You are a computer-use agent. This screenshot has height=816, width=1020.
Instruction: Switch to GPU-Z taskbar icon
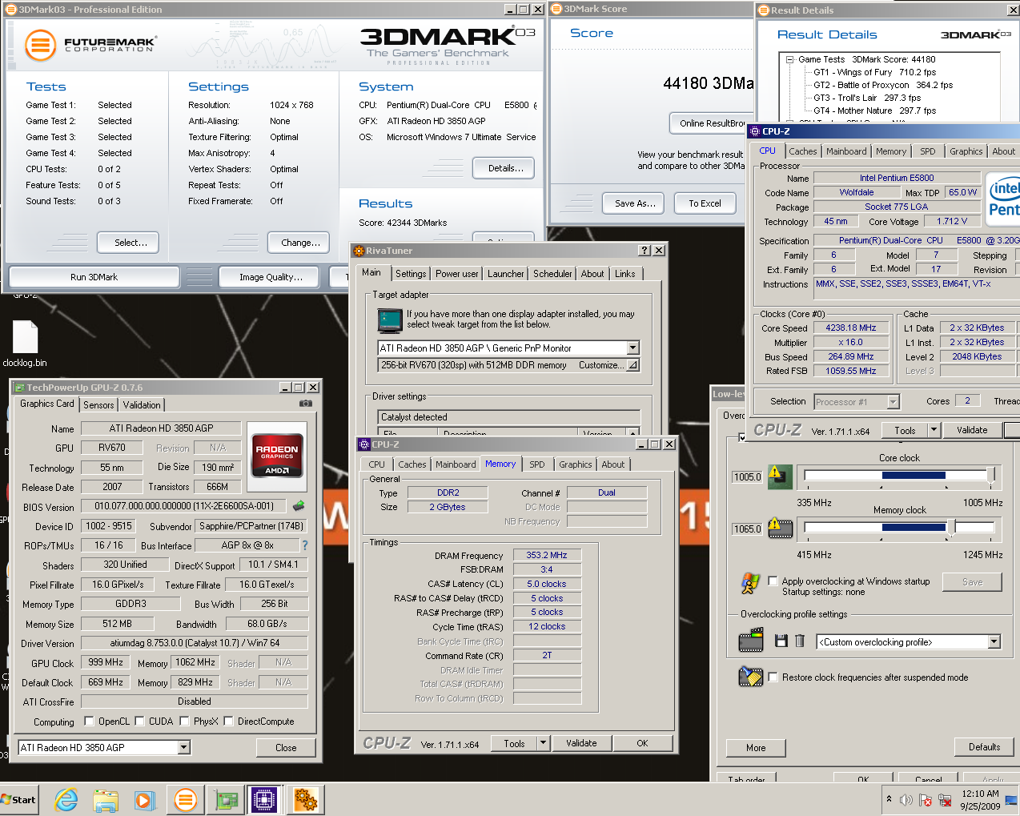coord(225,799)
